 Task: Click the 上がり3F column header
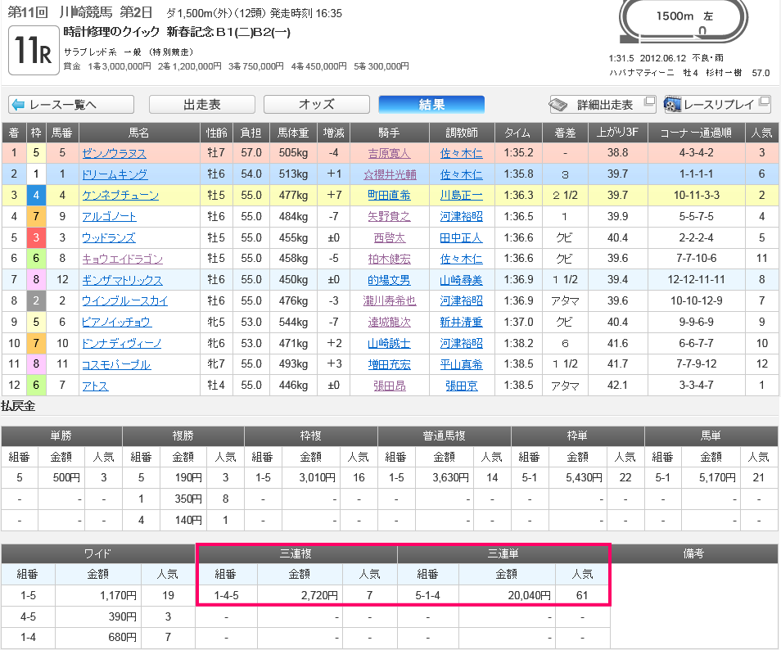617,133
